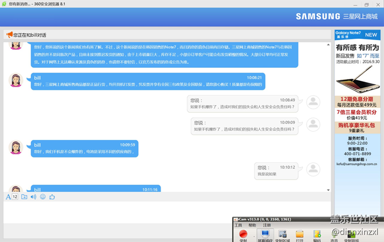Click the chat scrollbar down arrow
This screenshot has height=242, width=384.
328,190
